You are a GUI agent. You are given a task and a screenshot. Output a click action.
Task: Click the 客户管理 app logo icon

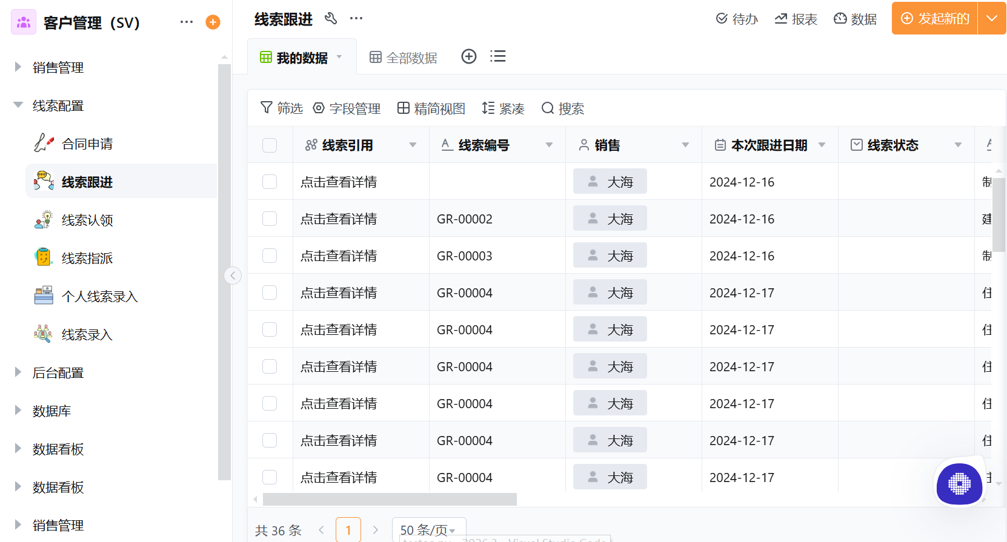[x=24, y=22]
